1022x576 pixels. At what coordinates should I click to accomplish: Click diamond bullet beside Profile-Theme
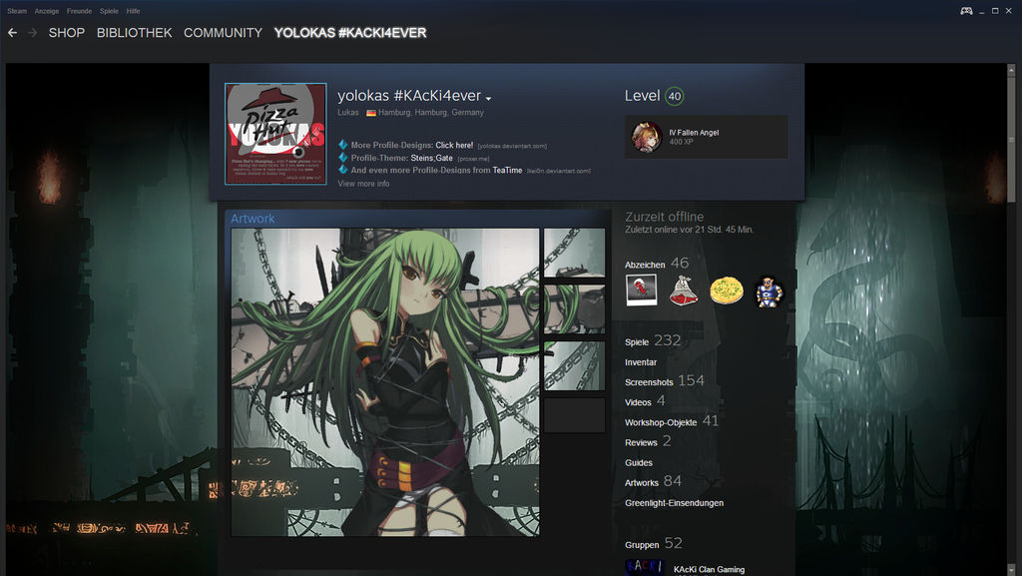click(343, 158)
